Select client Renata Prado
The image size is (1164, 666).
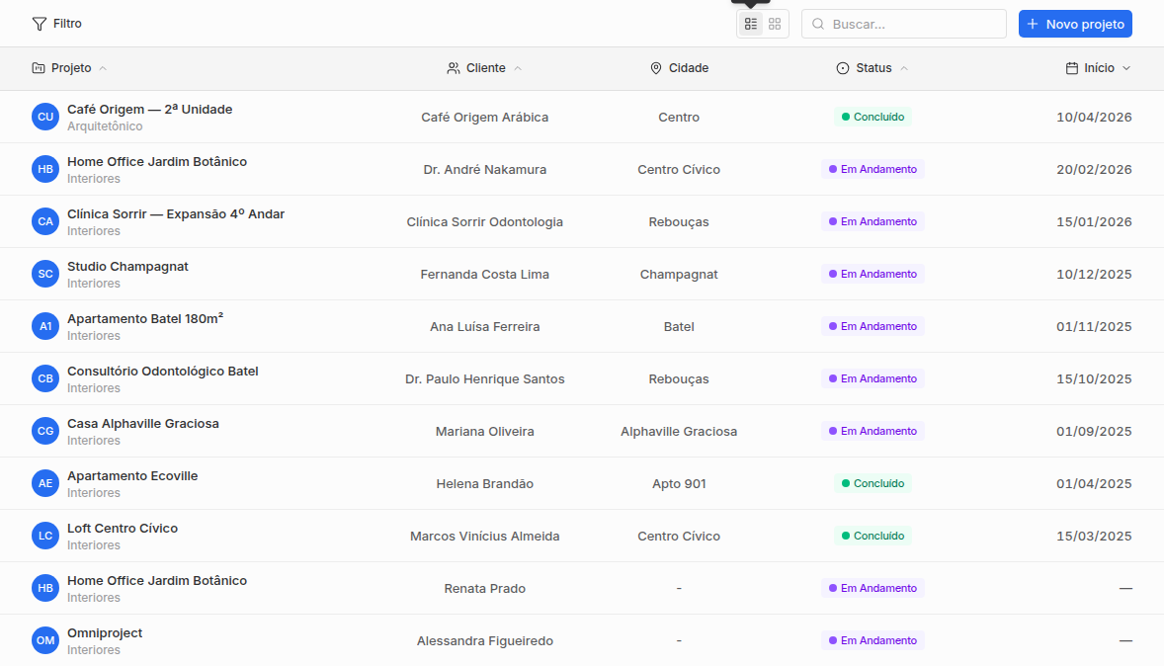coord(485,588)
